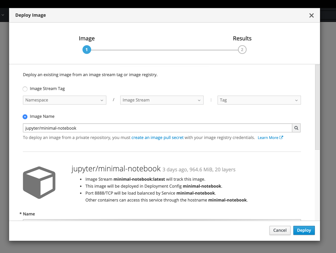Select the Image Name radio button
The height and width of the screenshot is (253, 336).
pyautogui.click(x=25, y=116)
